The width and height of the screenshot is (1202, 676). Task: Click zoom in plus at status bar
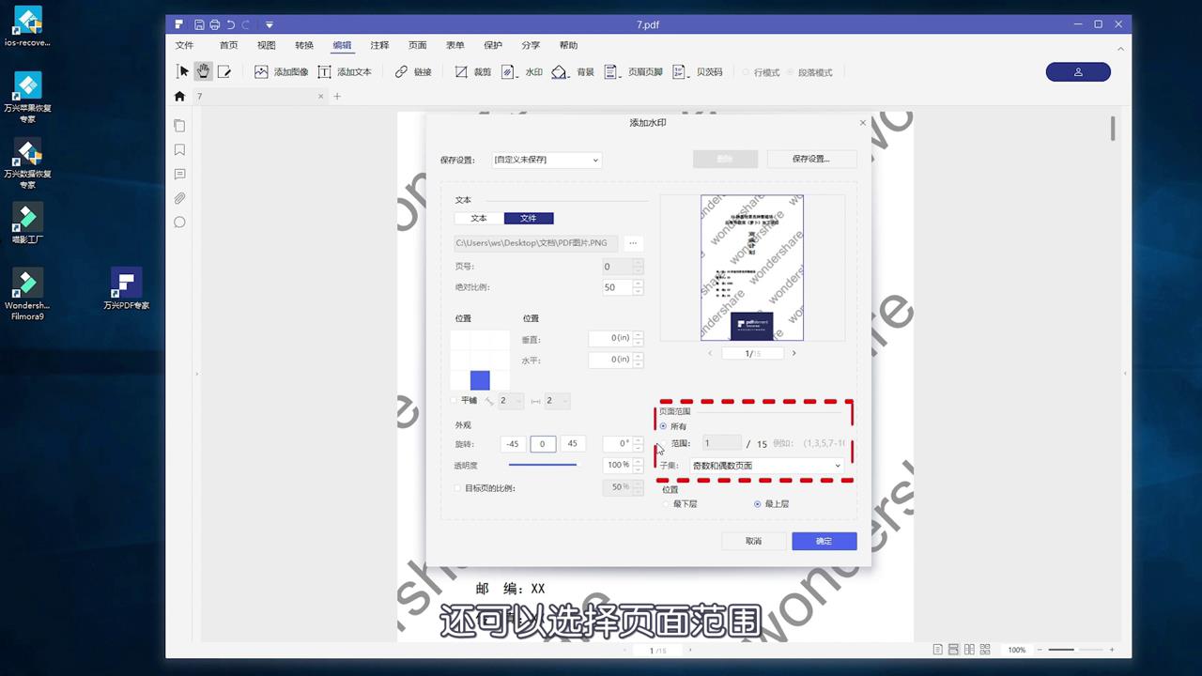click(x=1112, y=650)
